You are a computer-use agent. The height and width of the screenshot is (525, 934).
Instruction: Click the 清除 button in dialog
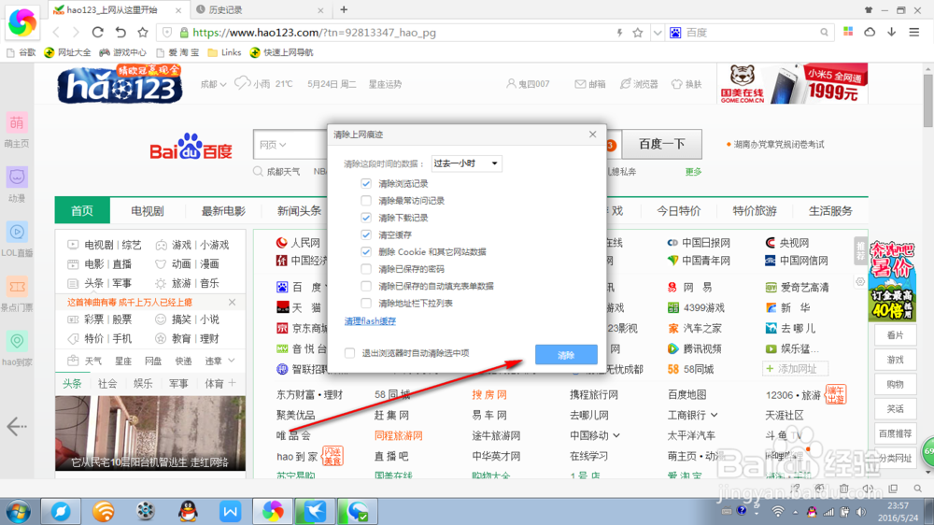566,355
